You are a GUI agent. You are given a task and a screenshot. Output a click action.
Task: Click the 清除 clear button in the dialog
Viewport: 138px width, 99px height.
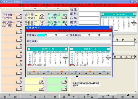click(90, 73)
